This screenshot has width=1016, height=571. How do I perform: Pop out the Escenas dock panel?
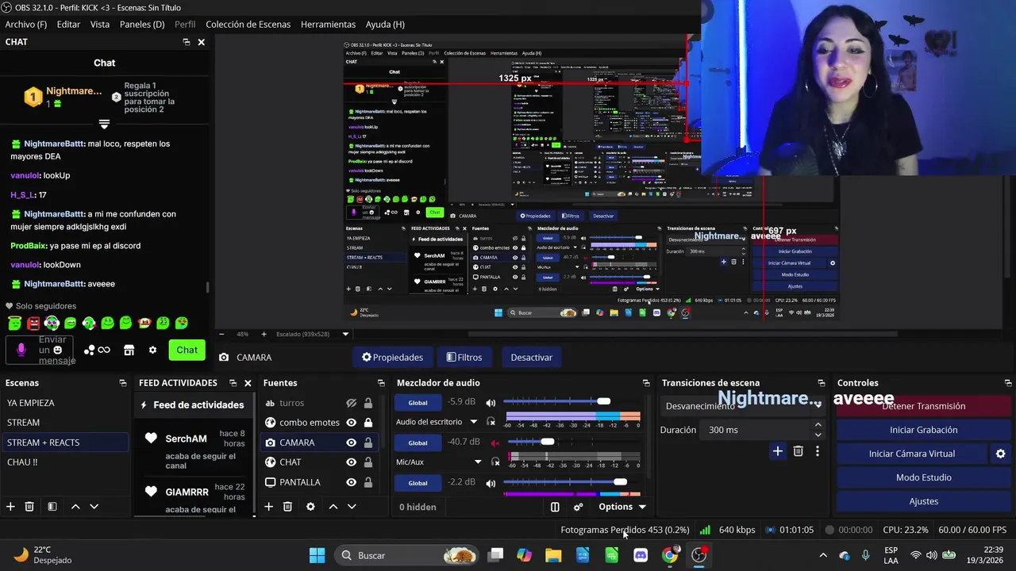click(122, 383)
